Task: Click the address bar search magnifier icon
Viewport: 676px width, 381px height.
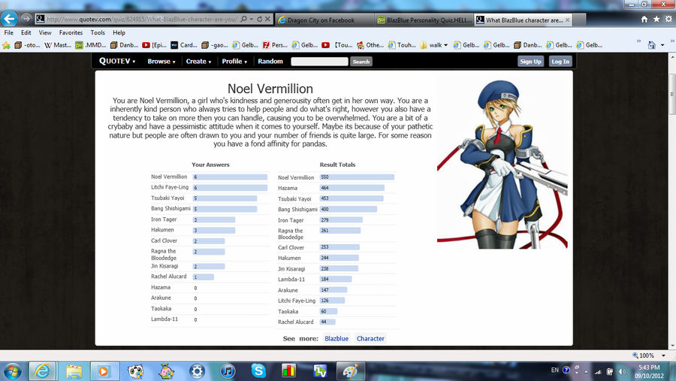Action: pyautogui.click(x=243, y=19)
